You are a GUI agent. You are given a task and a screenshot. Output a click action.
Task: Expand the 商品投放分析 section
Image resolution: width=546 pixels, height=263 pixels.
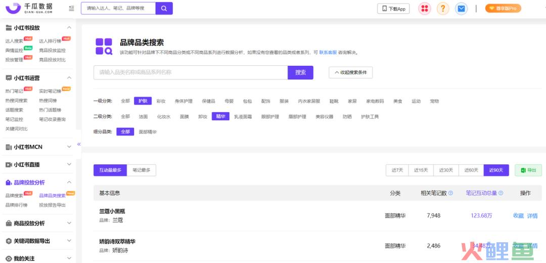69,223
